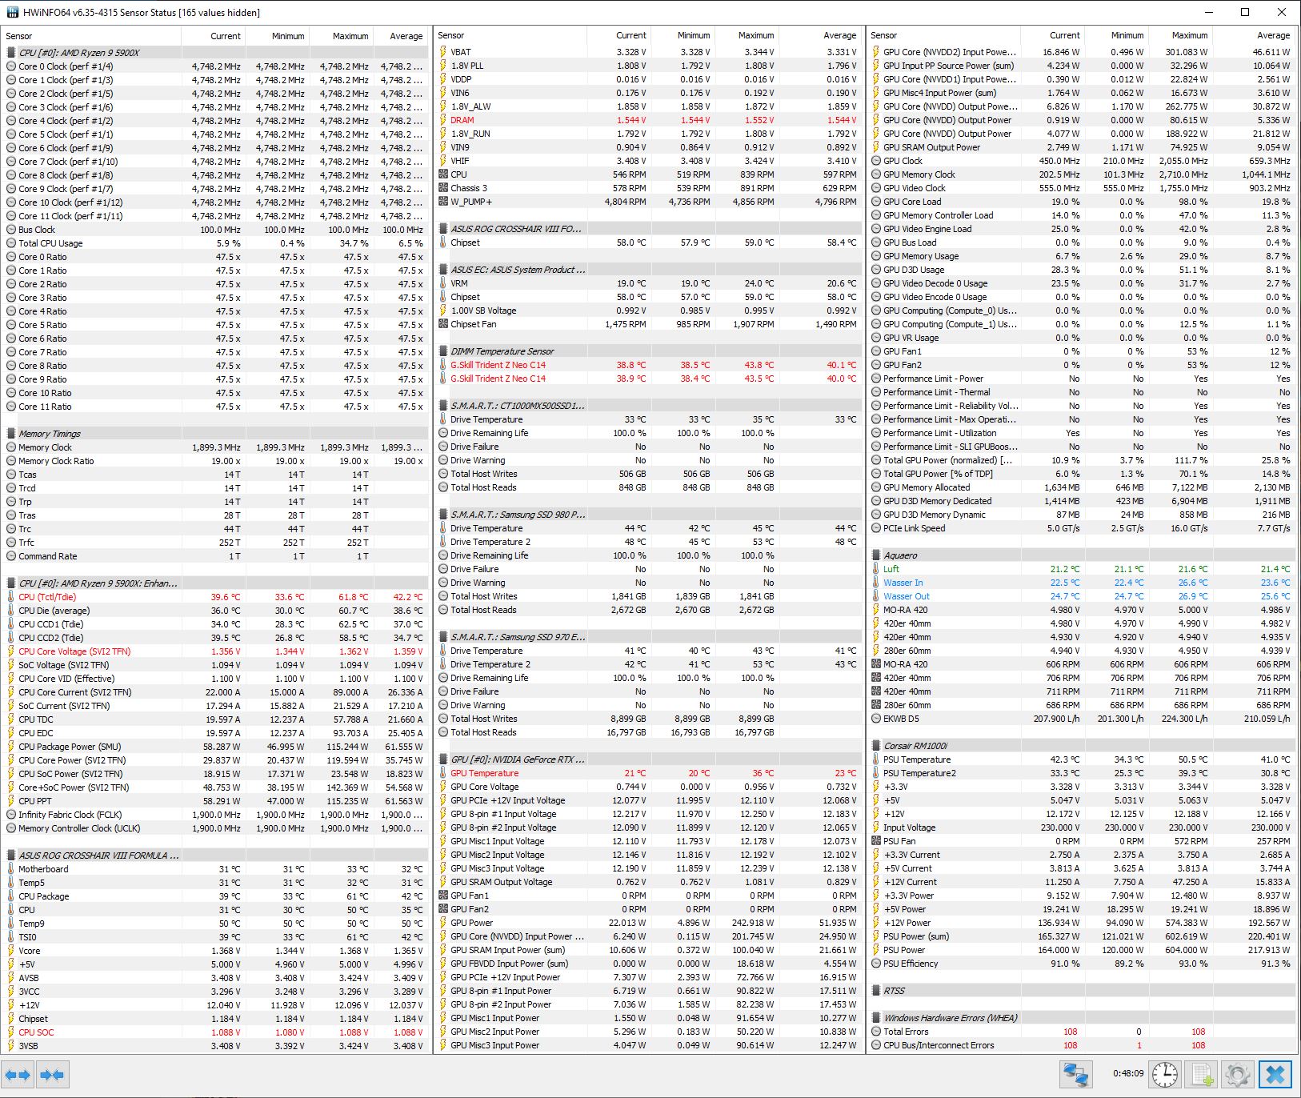Image resolution: width=1301 pixels, height=1098 pixels.
Task: Select the PSU Temperature2 row
Action: tap(1081, 773)
